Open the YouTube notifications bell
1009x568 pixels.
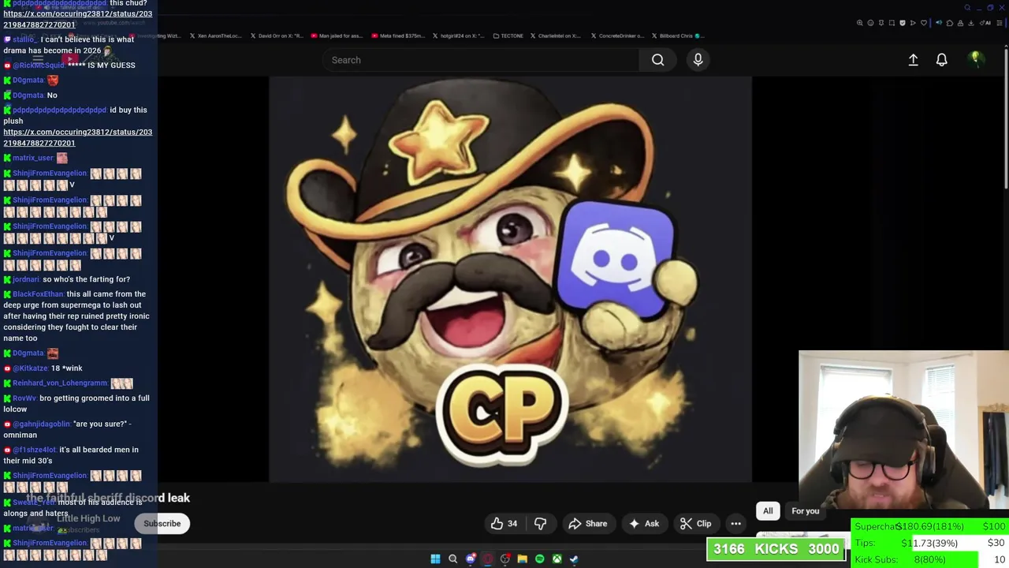[x=941, y=60]
